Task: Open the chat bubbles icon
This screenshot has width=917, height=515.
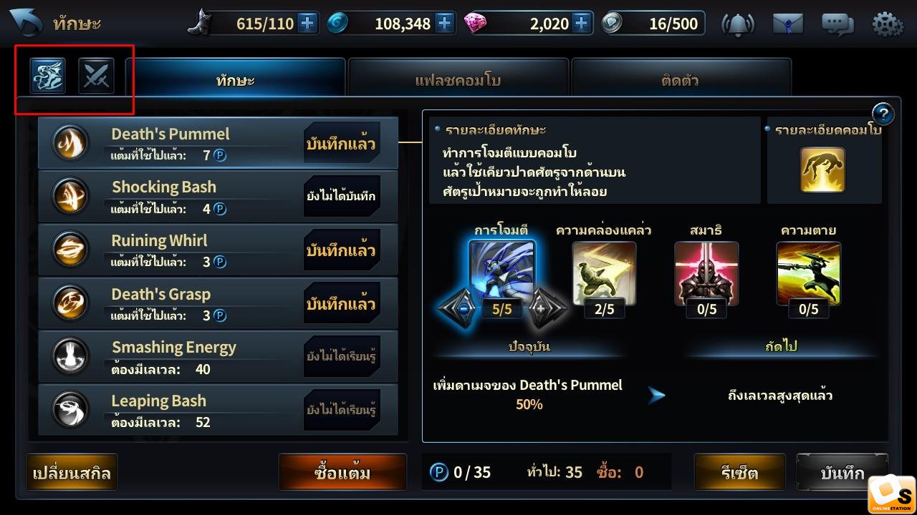Action: [x=837, y=24]
